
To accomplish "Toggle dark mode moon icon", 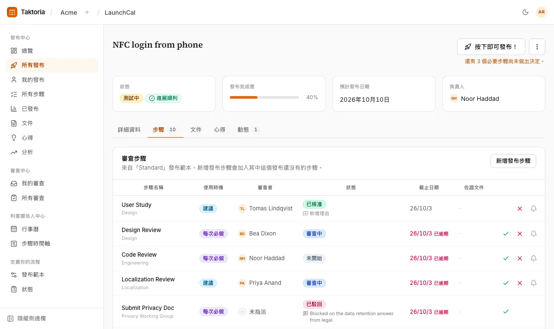I will [x=525, y=12].
